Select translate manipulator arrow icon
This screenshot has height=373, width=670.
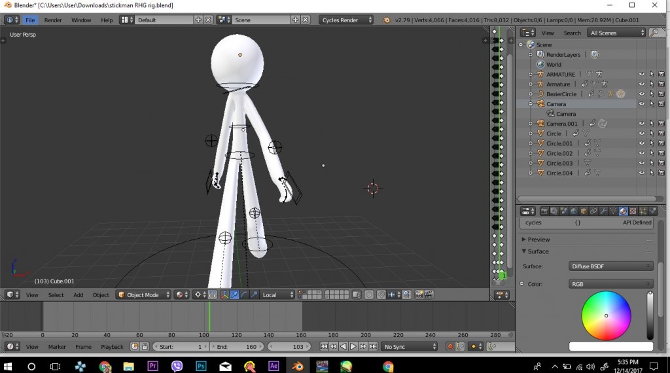click(x=235, y=295)
